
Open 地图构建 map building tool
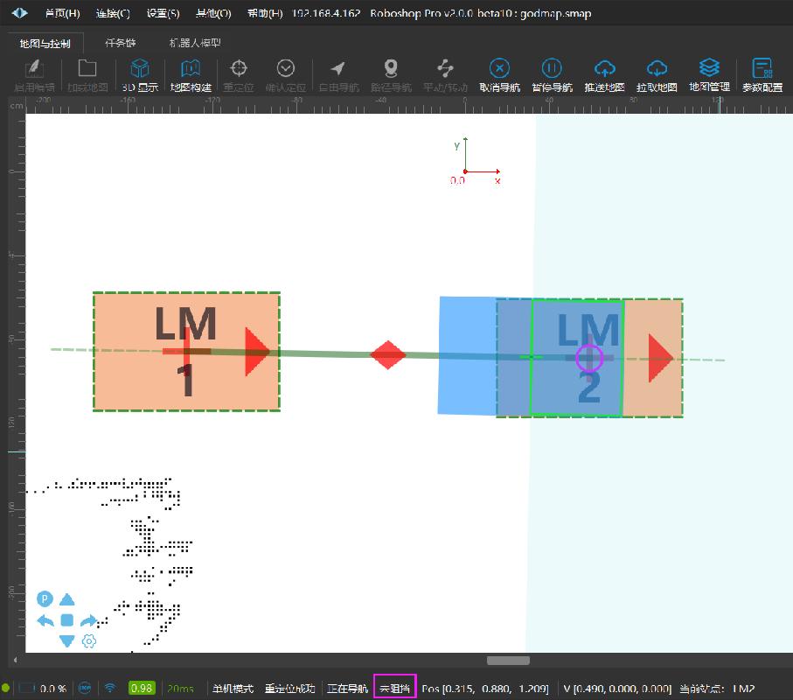click(x=191, y=70)
